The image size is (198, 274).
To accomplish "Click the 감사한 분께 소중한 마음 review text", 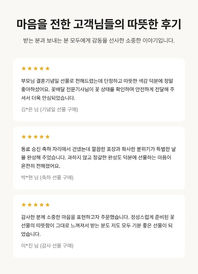I will [98, 226].
